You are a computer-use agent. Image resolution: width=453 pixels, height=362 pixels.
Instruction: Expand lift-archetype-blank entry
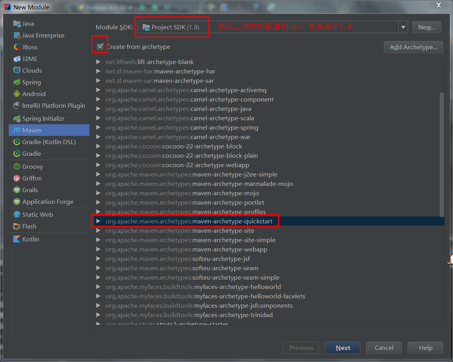click(x=98, y=62)
